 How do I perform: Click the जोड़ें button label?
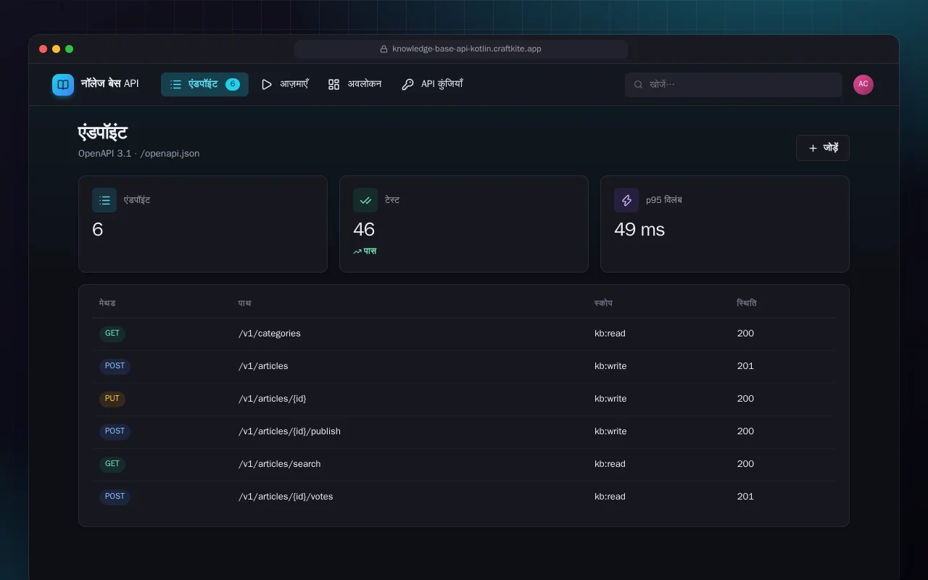(x=831, y=148)
